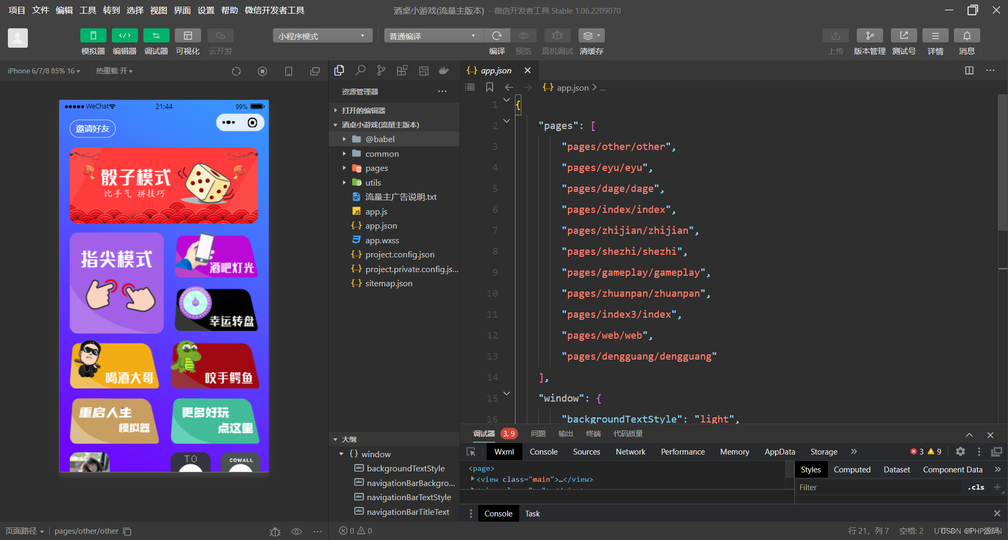Click the real device debug icon
The width and height of the screenshot is (1008, 540).
[x=558, y=36]
